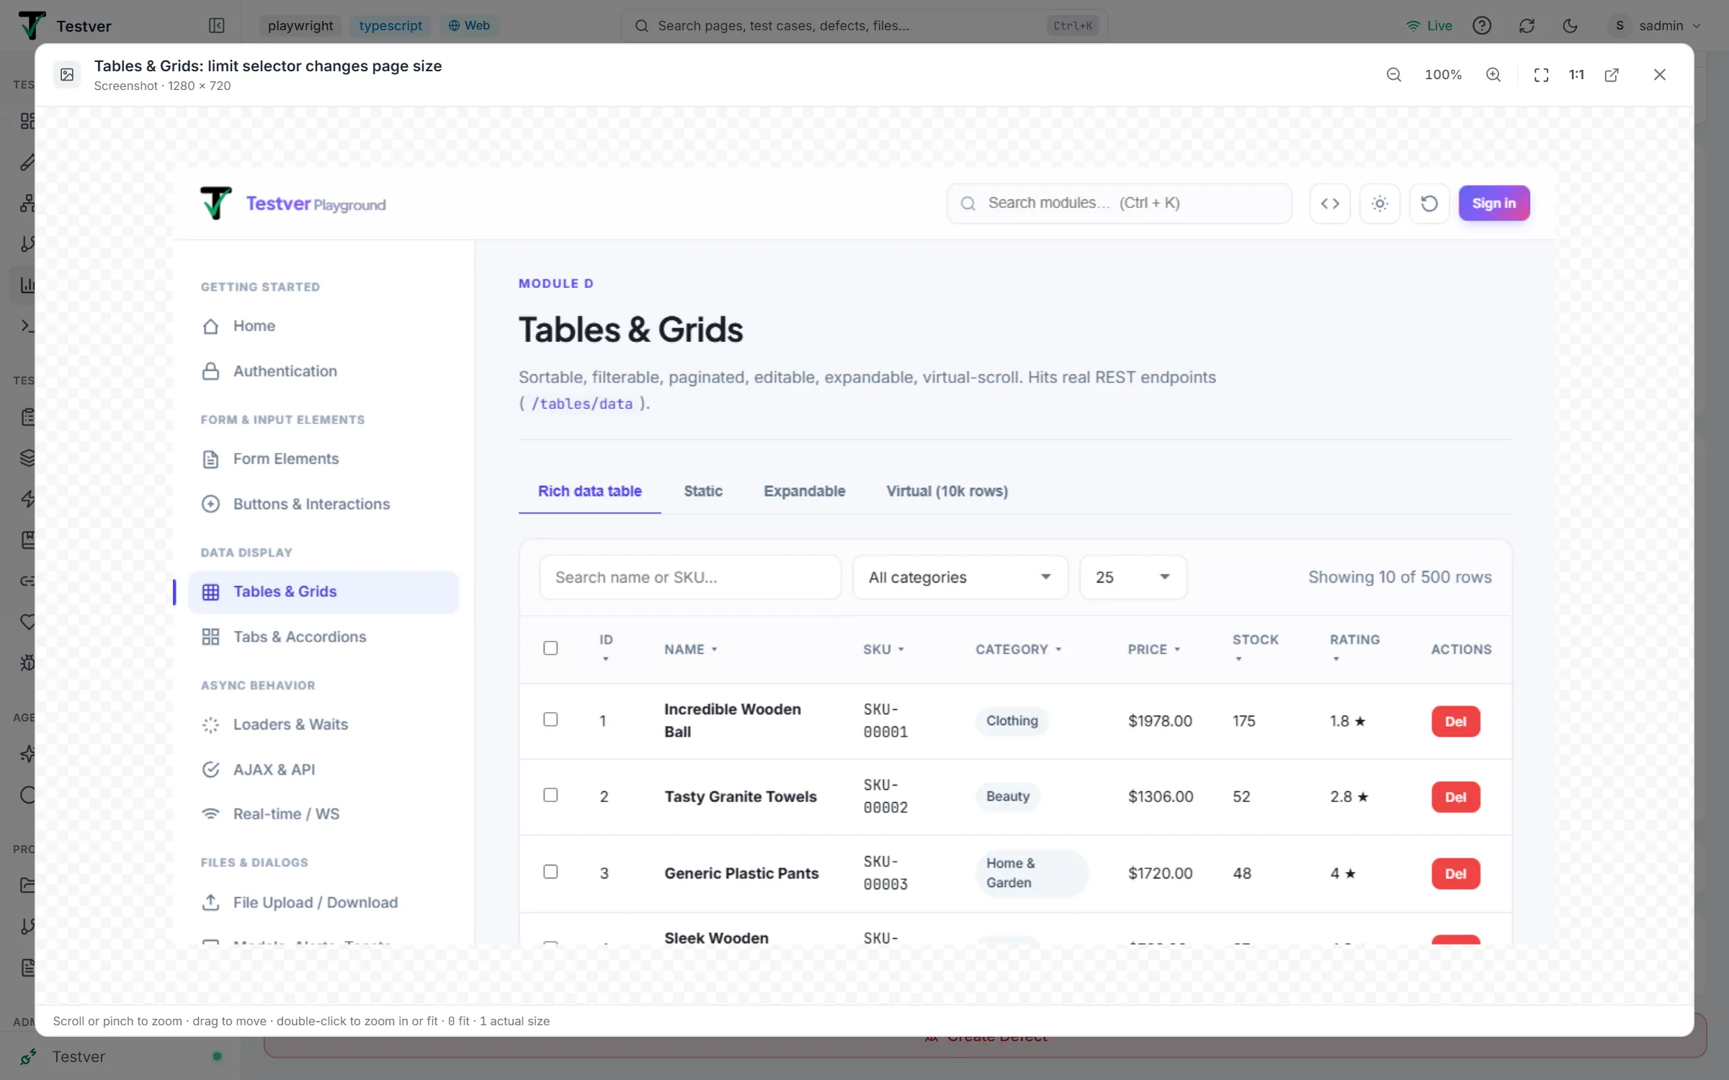Zoom in the screenshot preview

(1493, 75)
